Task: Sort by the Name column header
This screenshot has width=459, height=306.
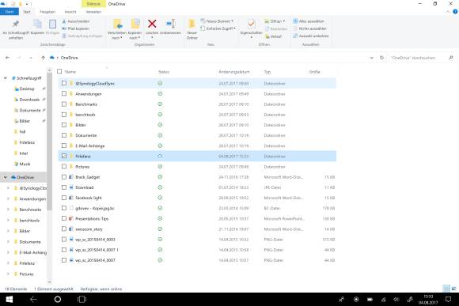Action: [x=70, y=72]
